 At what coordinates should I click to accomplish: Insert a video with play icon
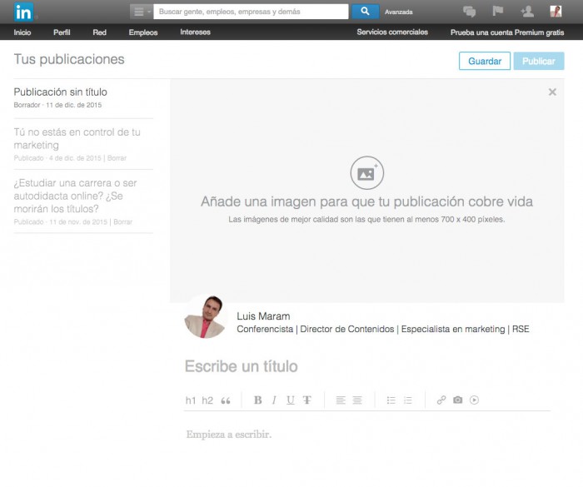(474, 400)
